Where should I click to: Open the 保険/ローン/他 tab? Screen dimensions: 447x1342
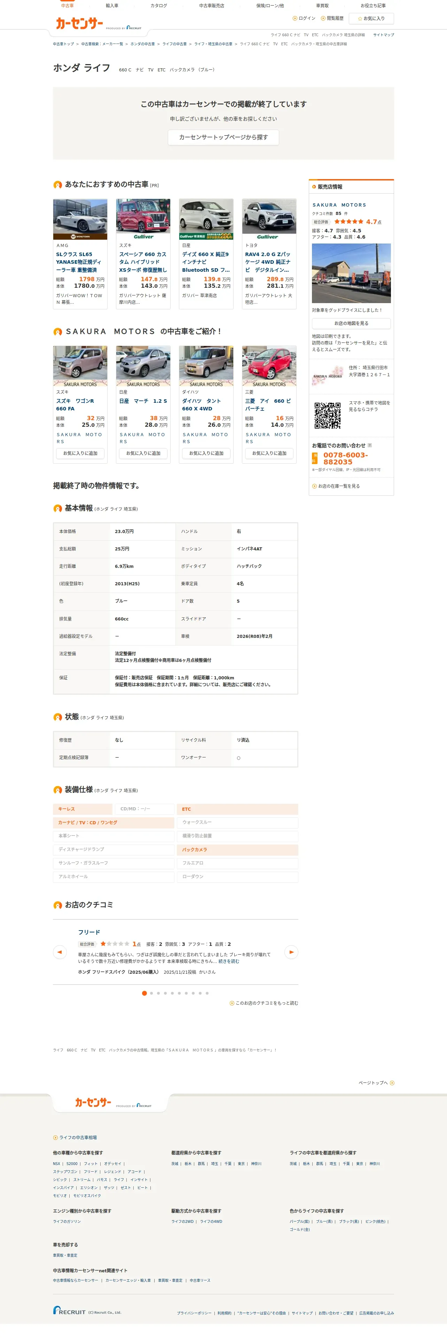point(270,6)
